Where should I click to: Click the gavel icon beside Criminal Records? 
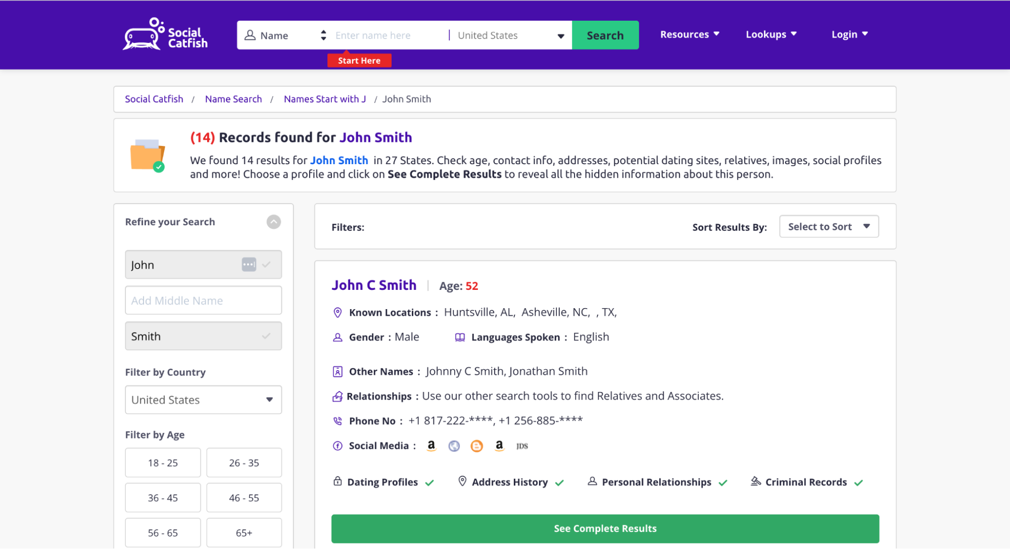tap(755, 481)
